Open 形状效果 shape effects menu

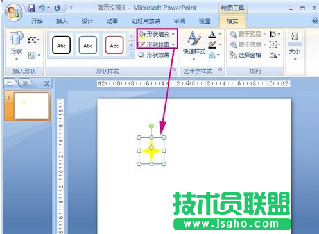(155, 55)
